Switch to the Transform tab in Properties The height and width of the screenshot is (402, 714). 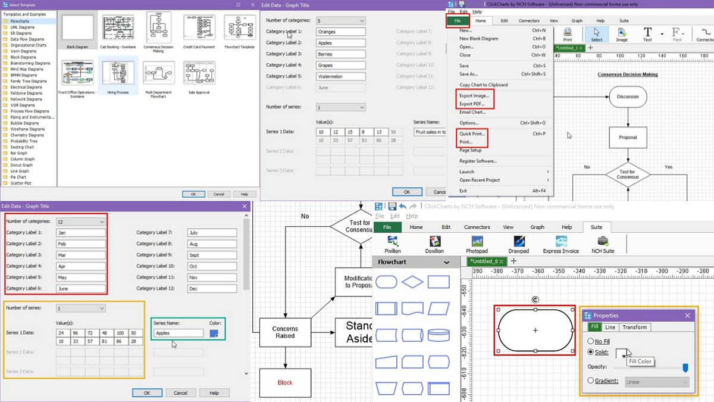(x=635, y=327)
